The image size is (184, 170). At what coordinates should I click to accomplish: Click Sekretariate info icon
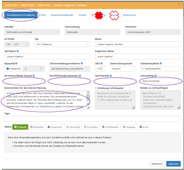111,76
